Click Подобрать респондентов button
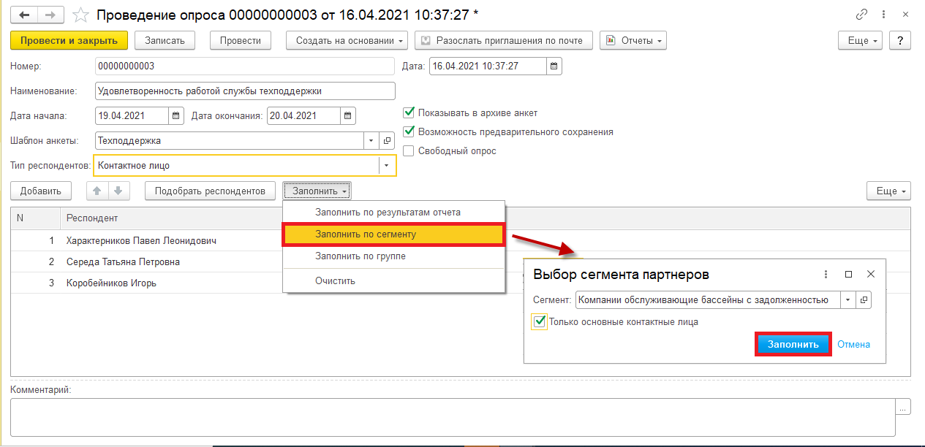 coord(211,191)
